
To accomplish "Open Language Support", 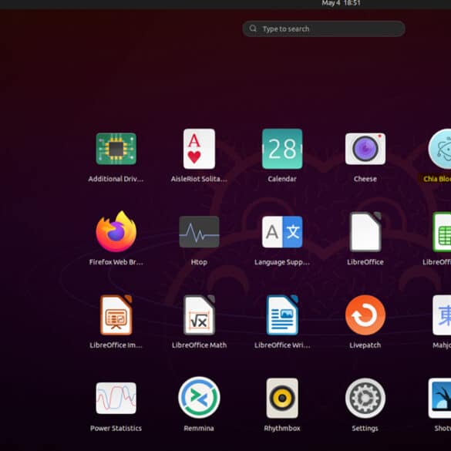I will pos(282,232).
